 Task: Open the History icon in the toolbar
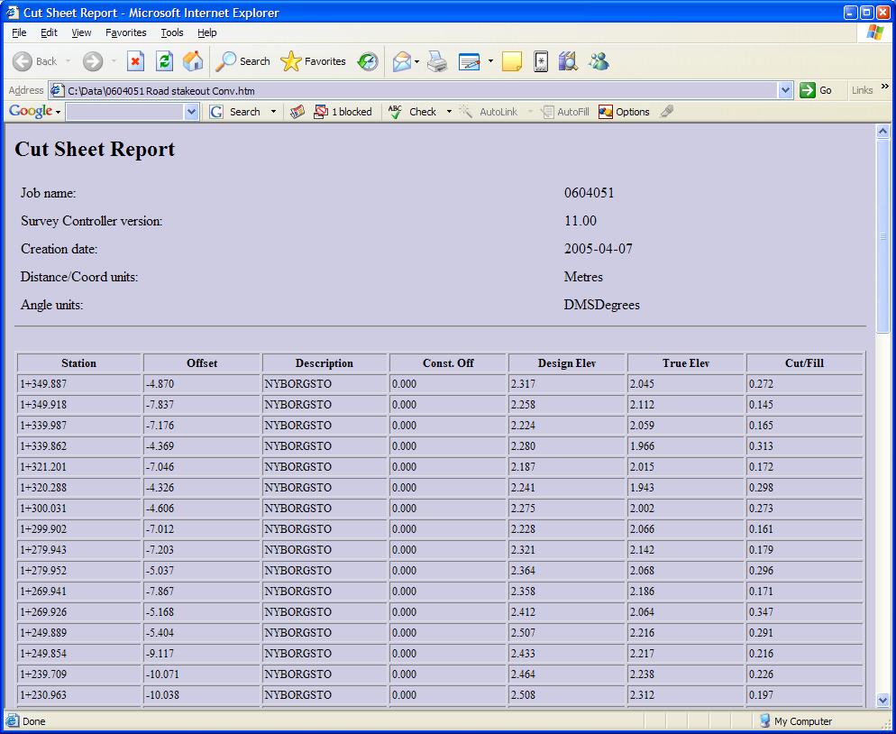coord(368,61)
